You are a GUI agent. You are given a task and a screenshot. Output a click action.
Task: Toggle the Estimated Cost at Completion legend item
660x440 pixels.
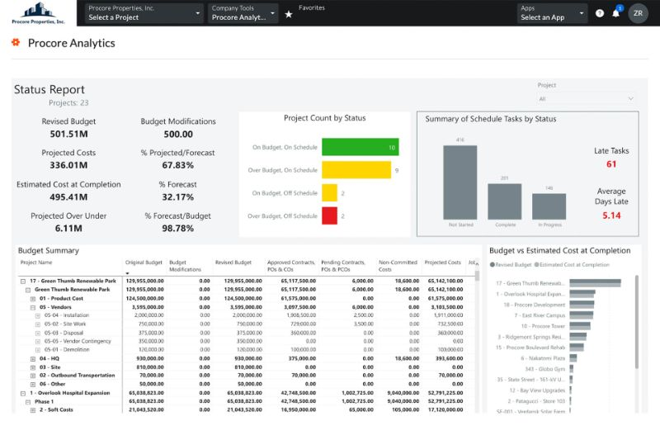tap(572, 265)
